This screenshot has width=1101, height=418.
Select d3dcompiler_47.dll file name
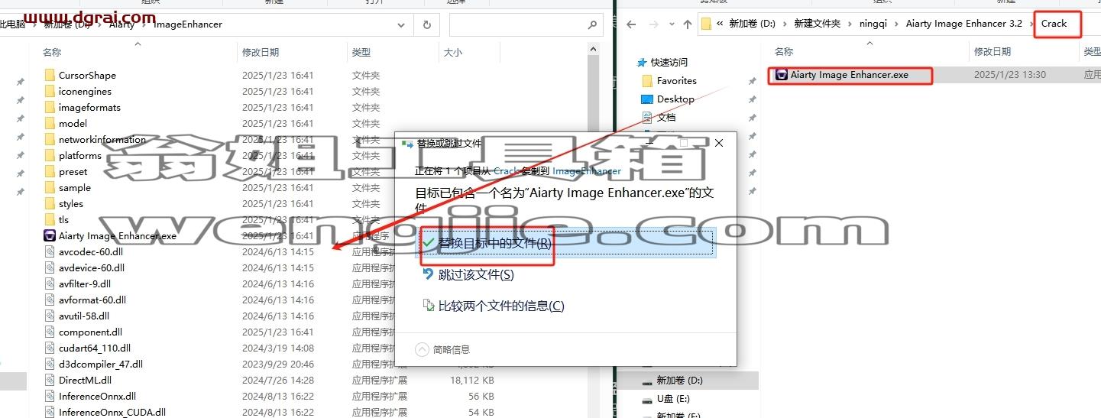101,364
